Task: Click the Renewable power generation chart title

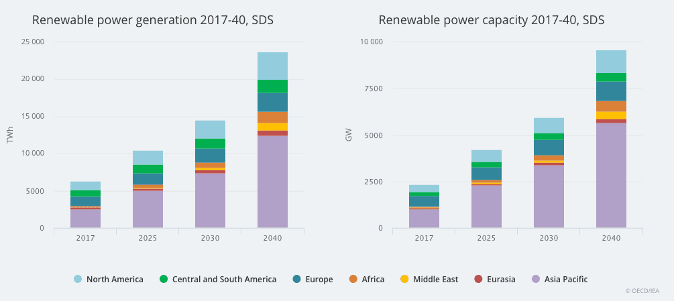Action: click(x=152, y=20)
